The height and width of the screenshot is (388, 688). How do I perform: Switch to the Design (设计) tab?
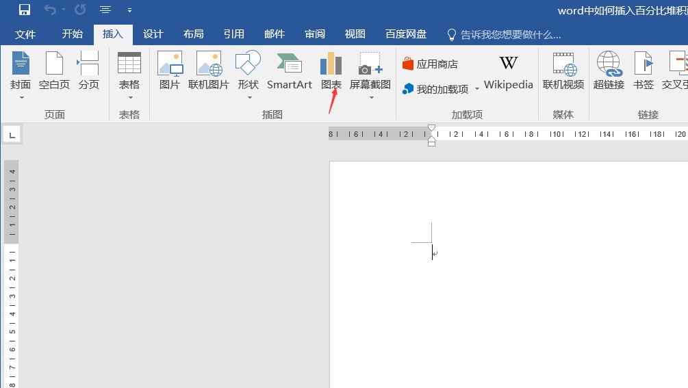click(x=153, y=34)
